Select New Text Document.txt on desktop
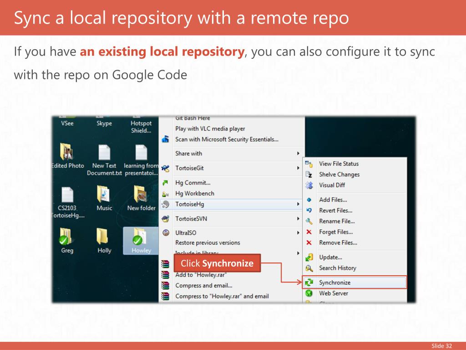The width and height of the screenshot is (466, 350). point(104,160)
